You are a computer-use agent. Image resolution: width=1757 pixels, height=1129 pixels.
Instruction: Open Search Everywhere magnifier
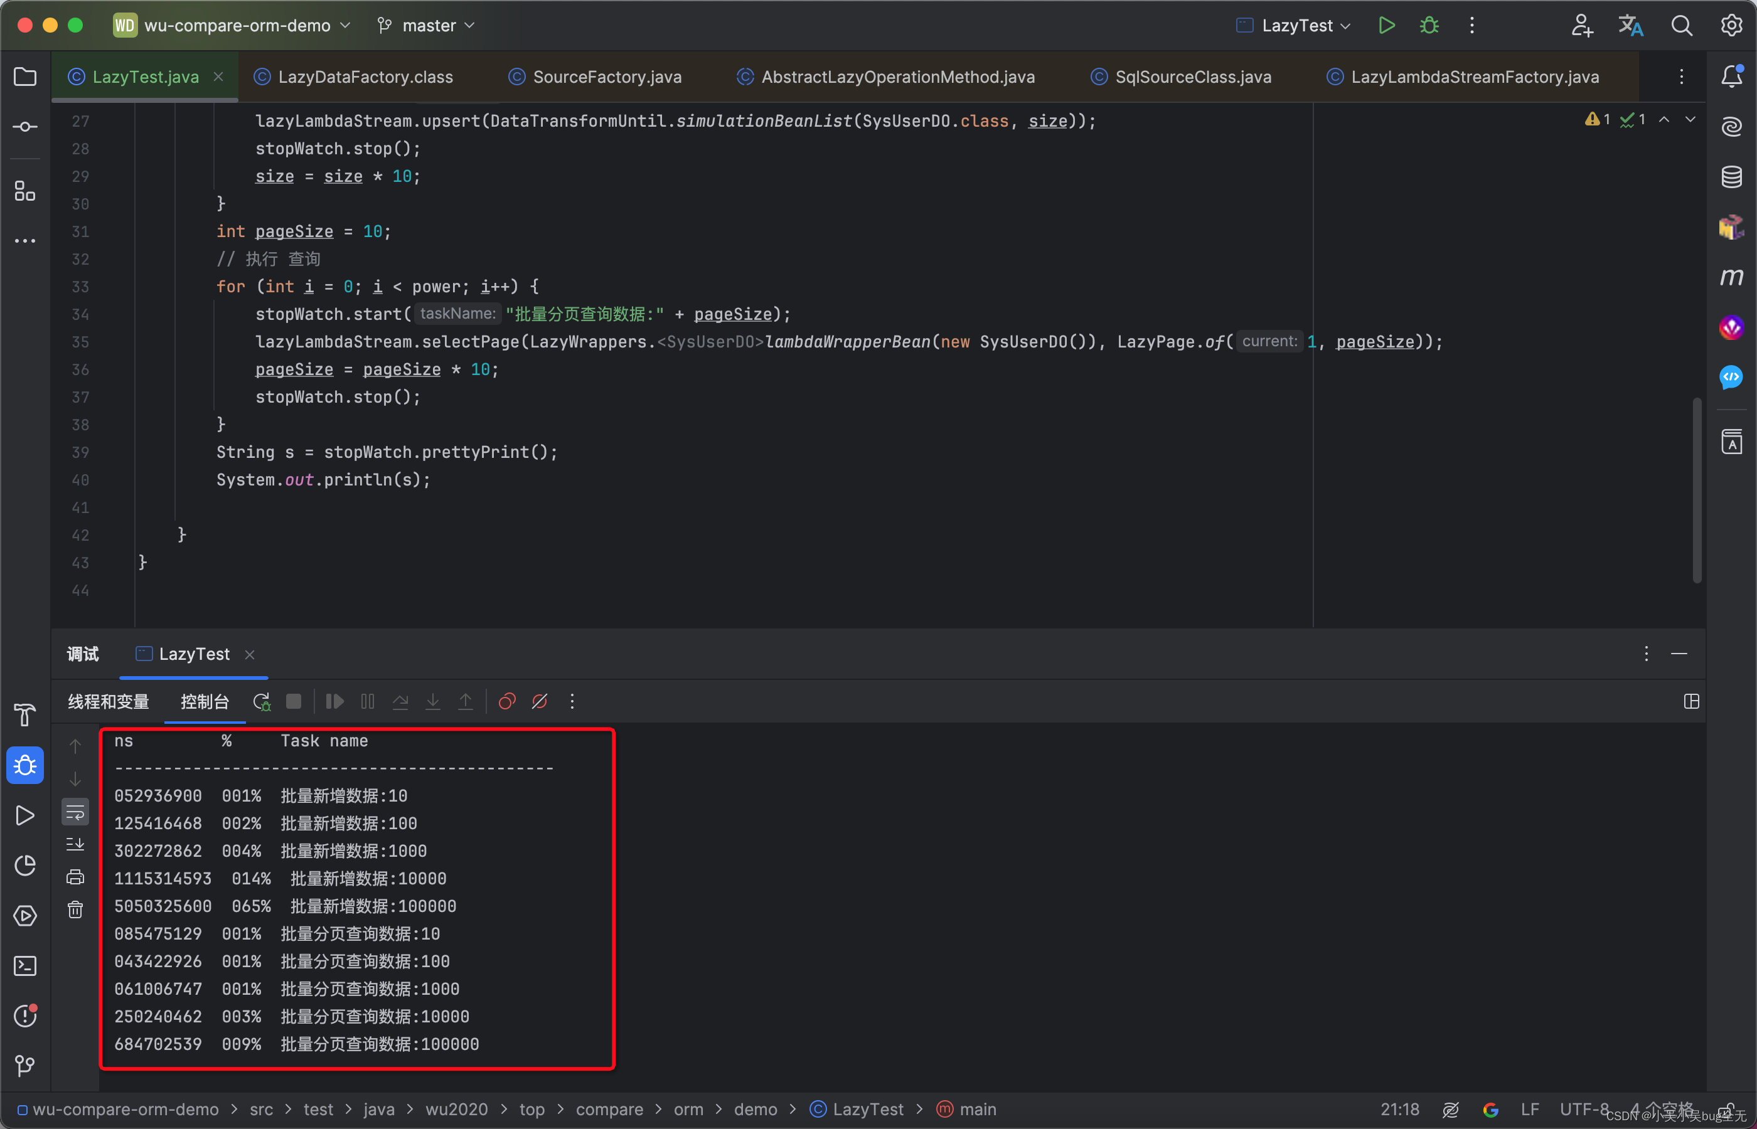(1682, 26)
